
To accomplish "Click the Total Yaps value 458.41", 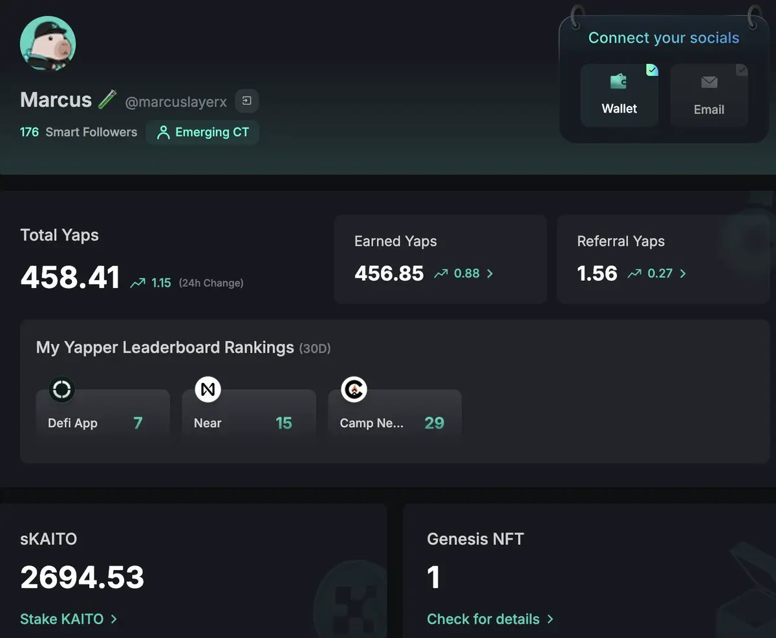I will 70,278.
